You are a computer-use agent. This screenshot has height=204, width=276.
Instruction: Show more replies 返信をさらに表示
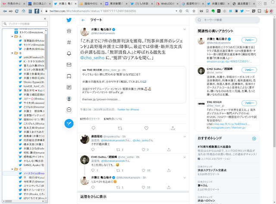pos(93,197)
